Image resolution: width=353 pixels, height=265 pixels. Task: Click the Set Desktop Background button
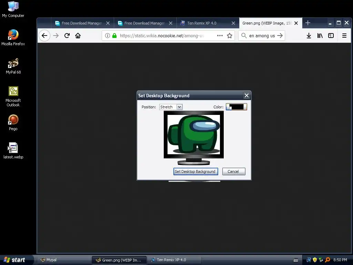(x=195, y=171)
